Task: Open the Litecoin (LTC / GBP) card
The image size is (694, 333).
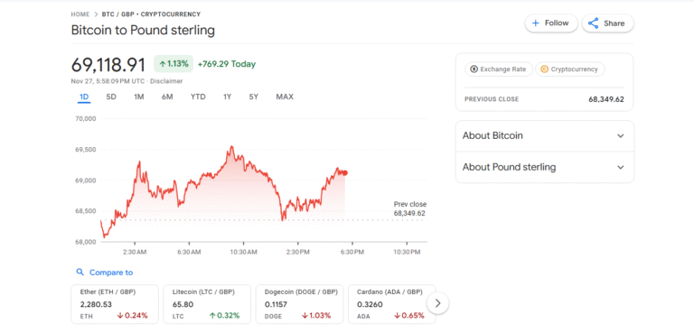Action: (207, 304)
